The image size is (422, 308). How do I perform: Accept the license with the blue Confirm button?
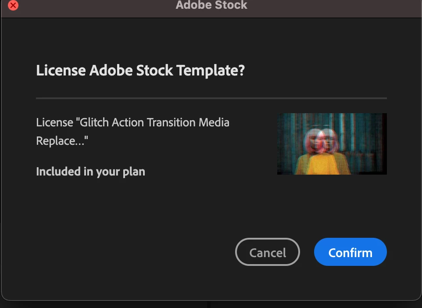[350, 252]
